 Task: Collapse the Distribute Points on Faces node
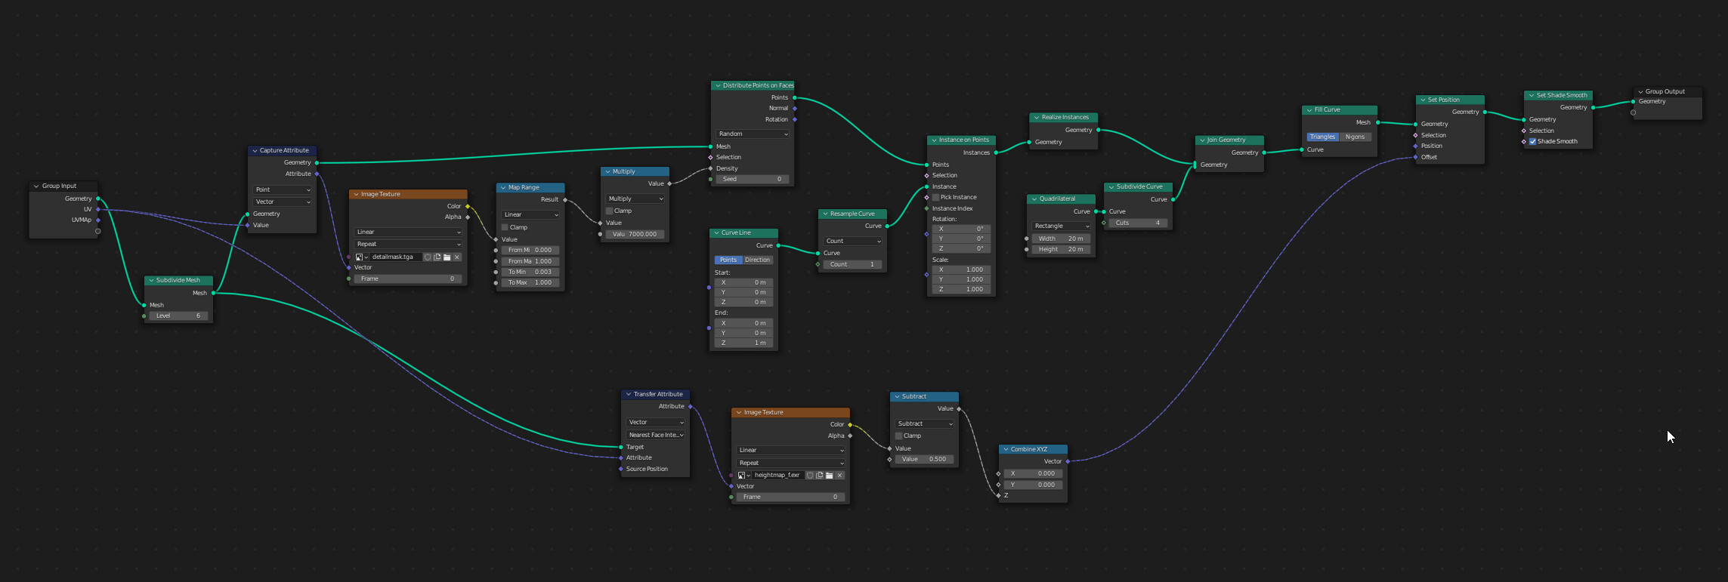tap(718, 85)
